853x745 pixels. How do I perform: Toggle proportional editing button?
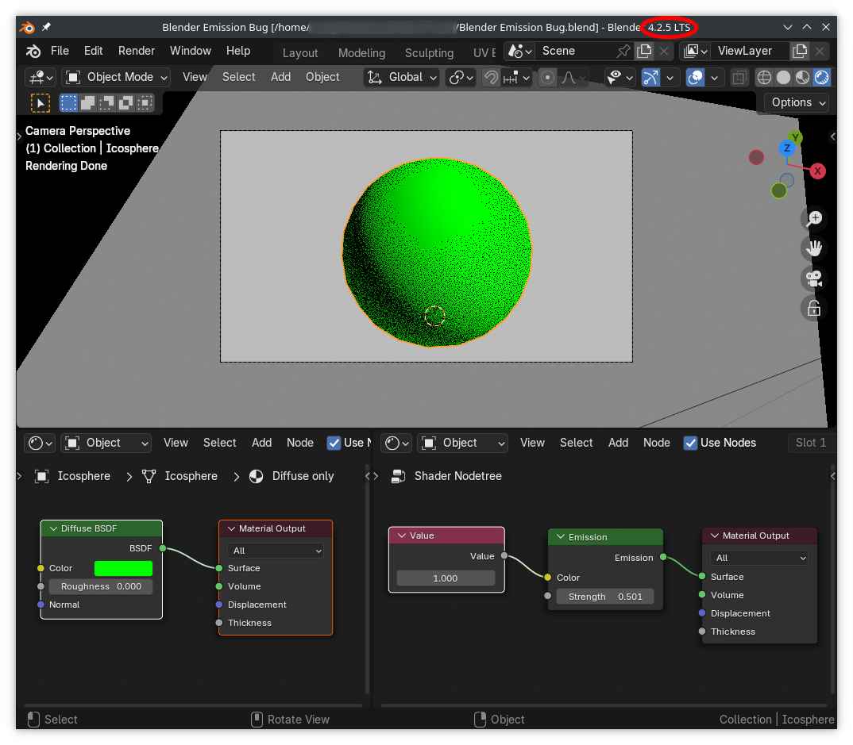(x=548, y=78)
